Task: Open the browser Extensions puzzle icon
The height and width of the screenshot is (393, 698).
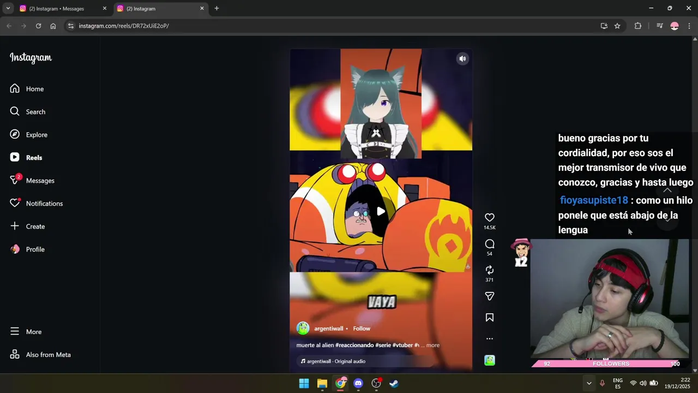Action: [x=638, y=26]
